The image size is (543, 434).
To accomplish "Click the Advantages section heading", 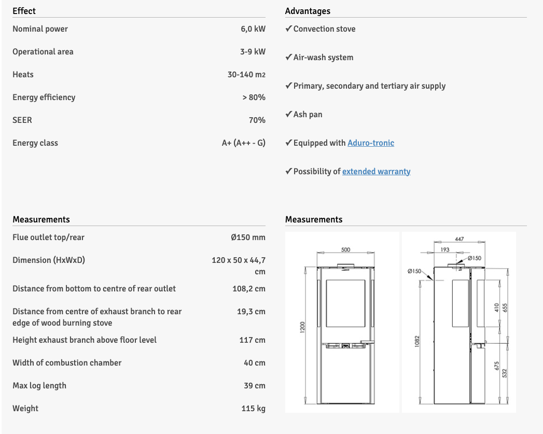I will [x=308, y=10].
